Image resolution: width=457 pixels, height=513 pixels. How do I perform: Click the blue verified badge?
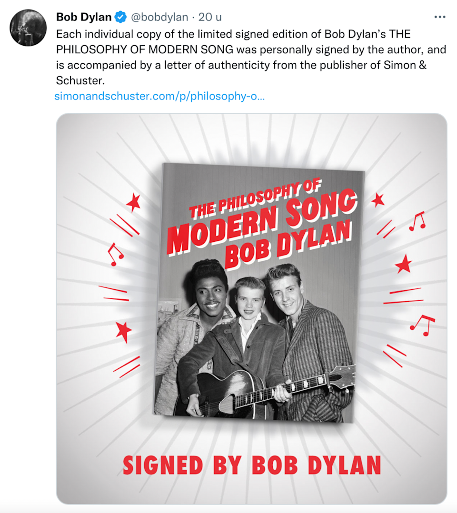pyautogui.click(x=121, y=18)
